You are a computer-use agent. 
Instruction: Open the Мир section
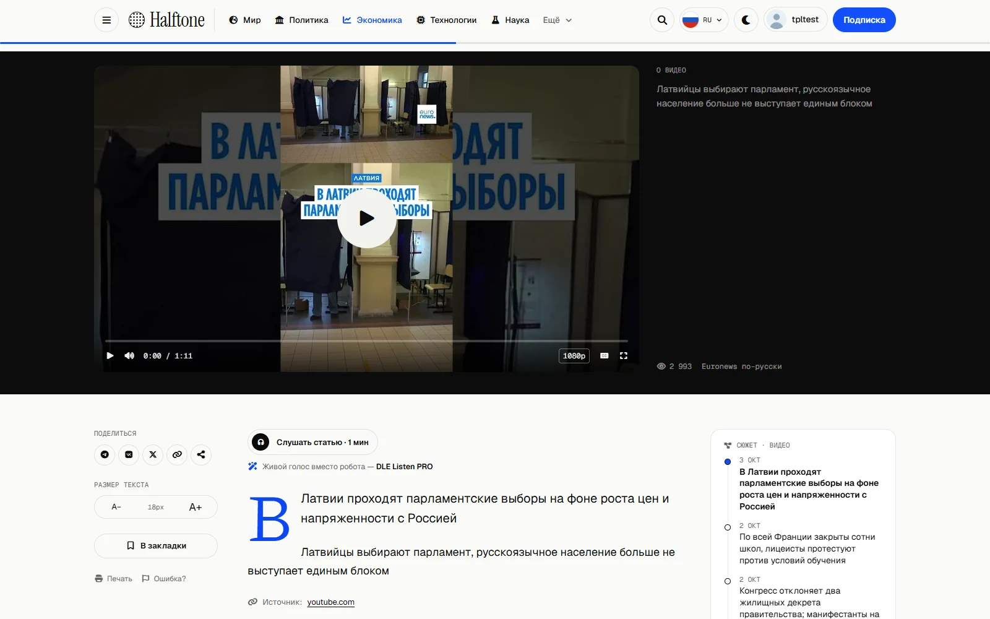click(245, 20)
